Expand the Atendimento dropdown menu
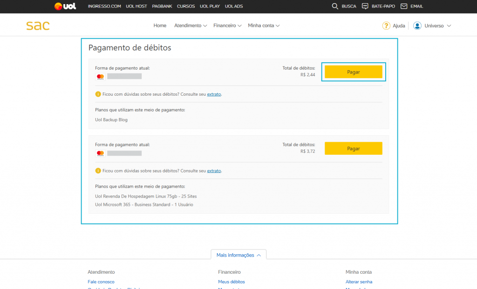The width and height of the screenshot is (477, 289). click(x=191, y=26)
